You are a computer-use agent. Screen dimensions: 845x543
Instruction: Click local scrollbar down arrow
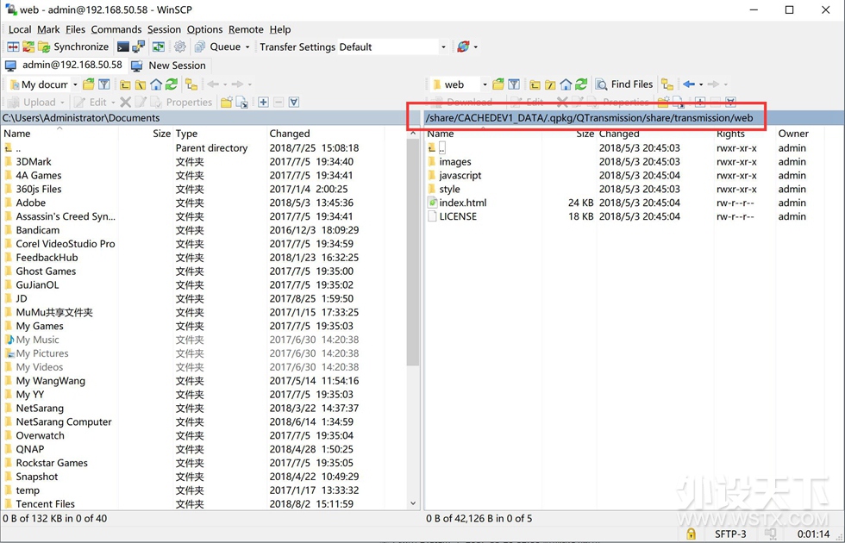413,503
